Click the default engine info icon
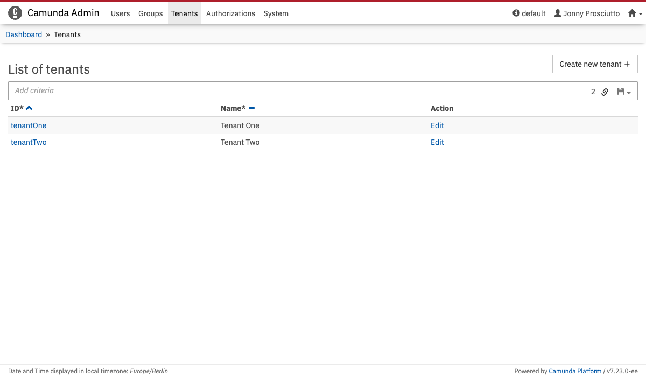This screenshot has width=646, height=377. tap(516, 13)
